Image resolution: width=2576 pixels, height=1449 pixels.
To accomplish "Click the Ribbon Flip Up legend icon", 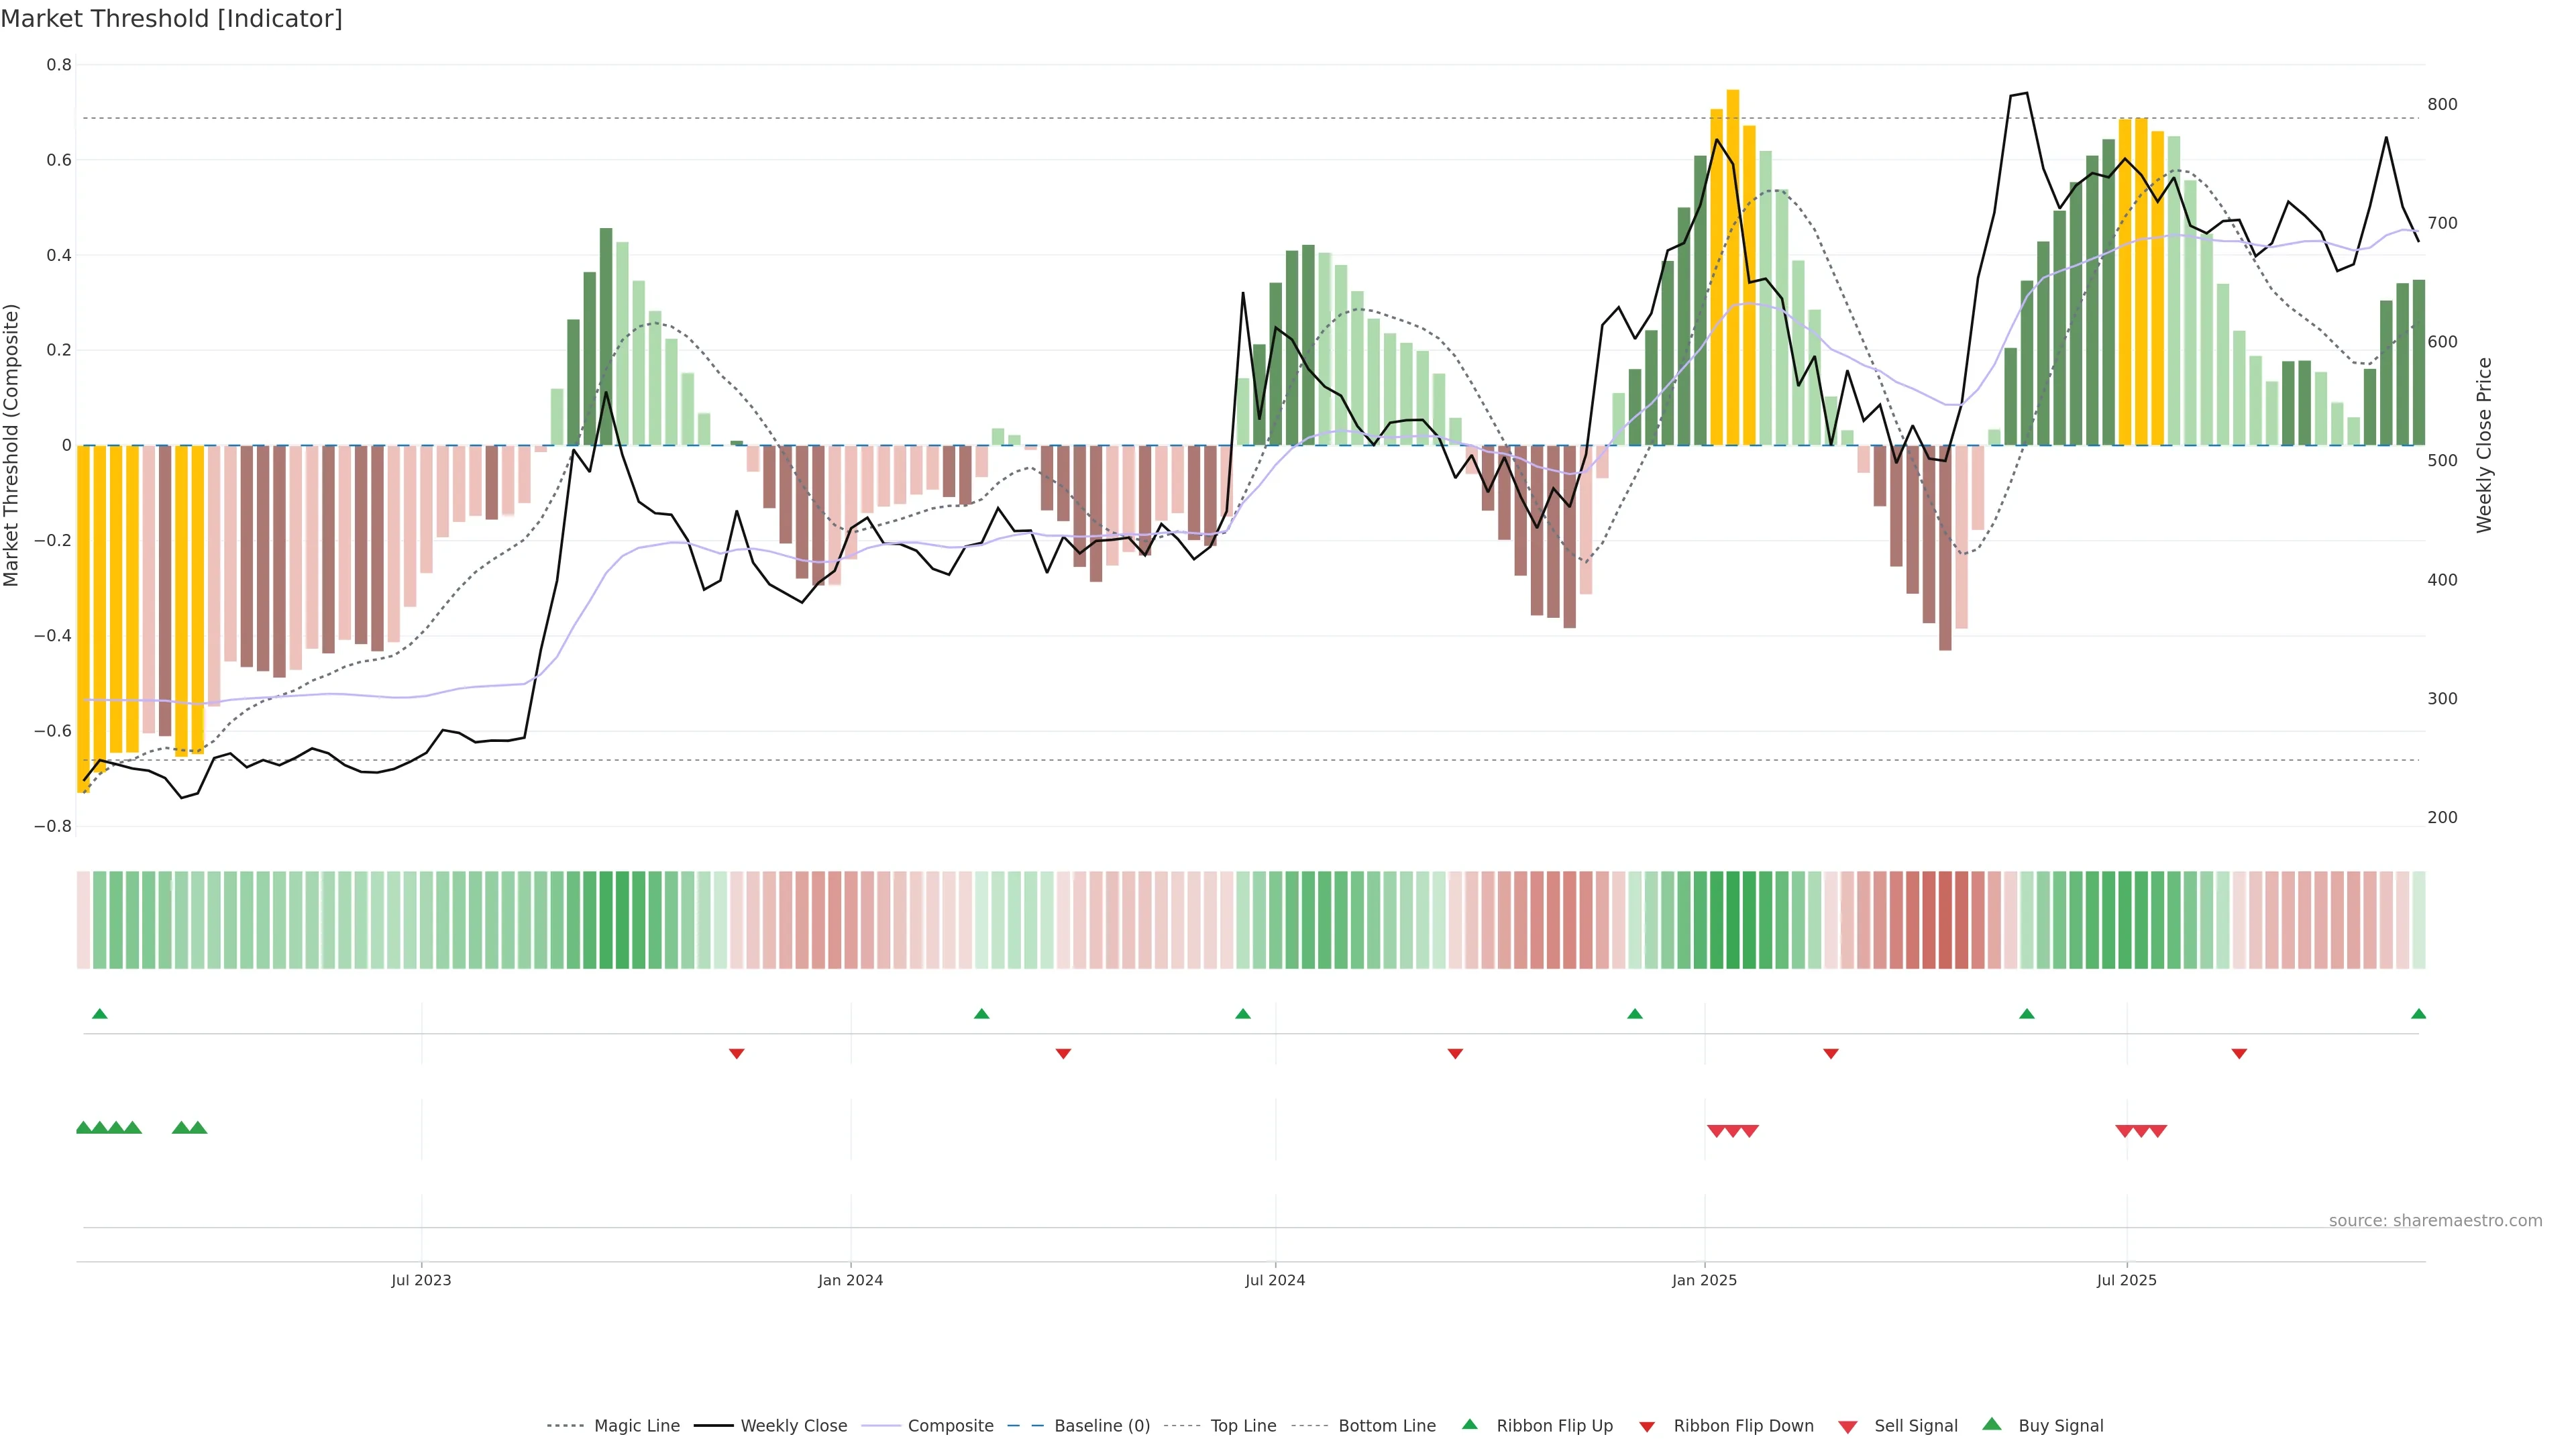I will click(x=1469, y=1424).
